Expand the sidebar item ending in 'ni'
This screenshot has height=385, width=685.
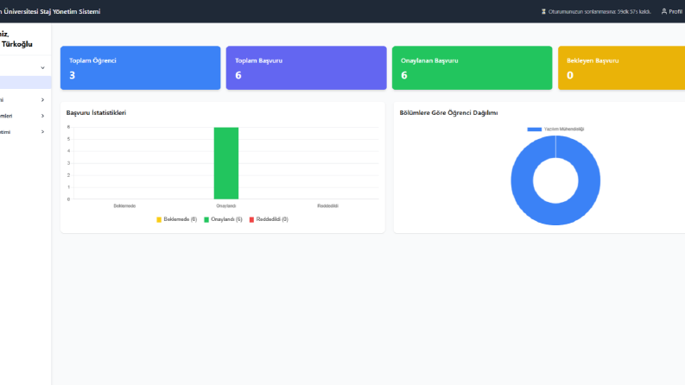click(x=42, y=100)
